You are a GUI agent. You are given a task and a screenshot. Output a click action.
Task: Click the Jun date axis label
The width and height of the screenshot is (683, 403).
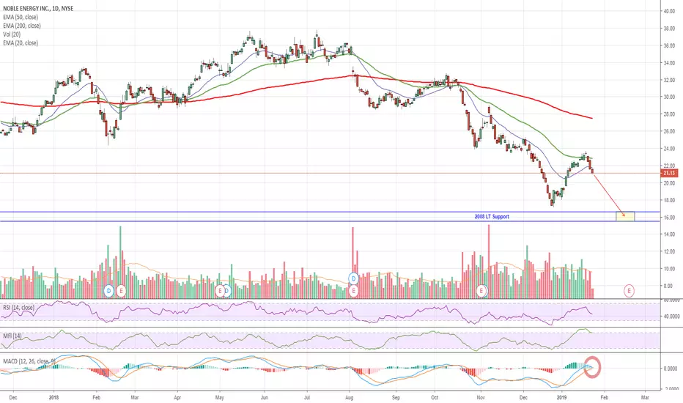click(264, 397)
